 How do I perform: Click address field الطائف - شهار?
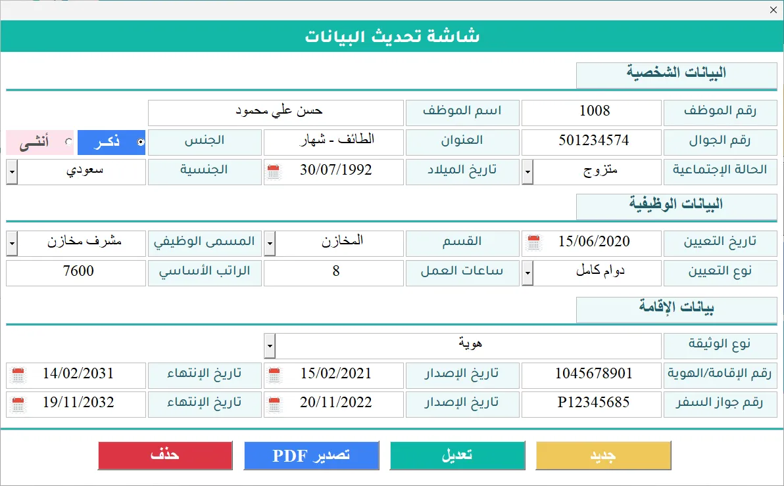click(333, 143)
